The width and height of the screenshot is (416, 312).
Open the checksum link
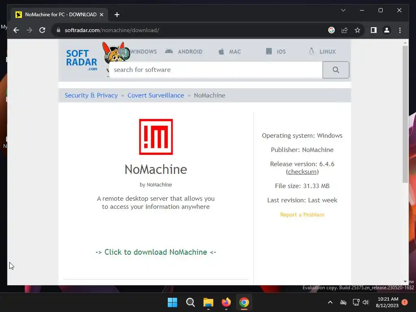302,172
